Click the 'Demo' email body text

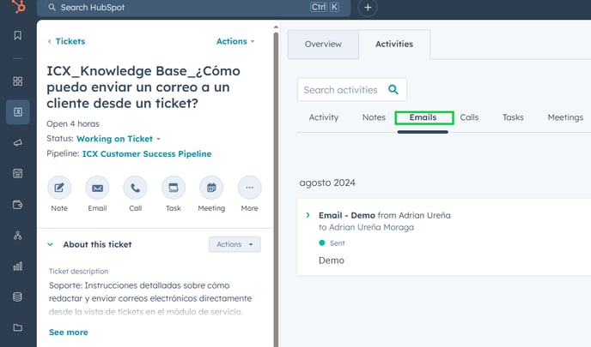point(332,260)
